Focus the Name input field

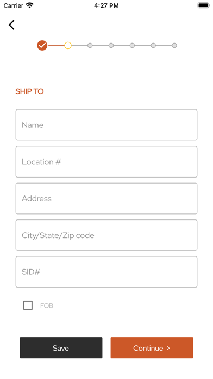click(x=106, y=125)
